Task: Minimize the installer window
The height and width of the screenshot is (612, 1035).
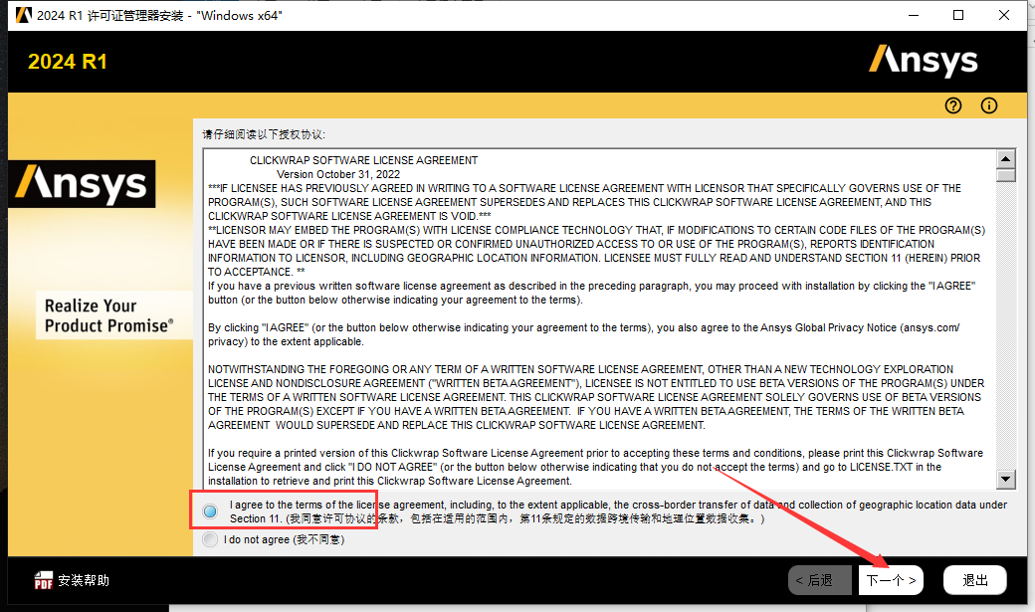Action: 914,15
